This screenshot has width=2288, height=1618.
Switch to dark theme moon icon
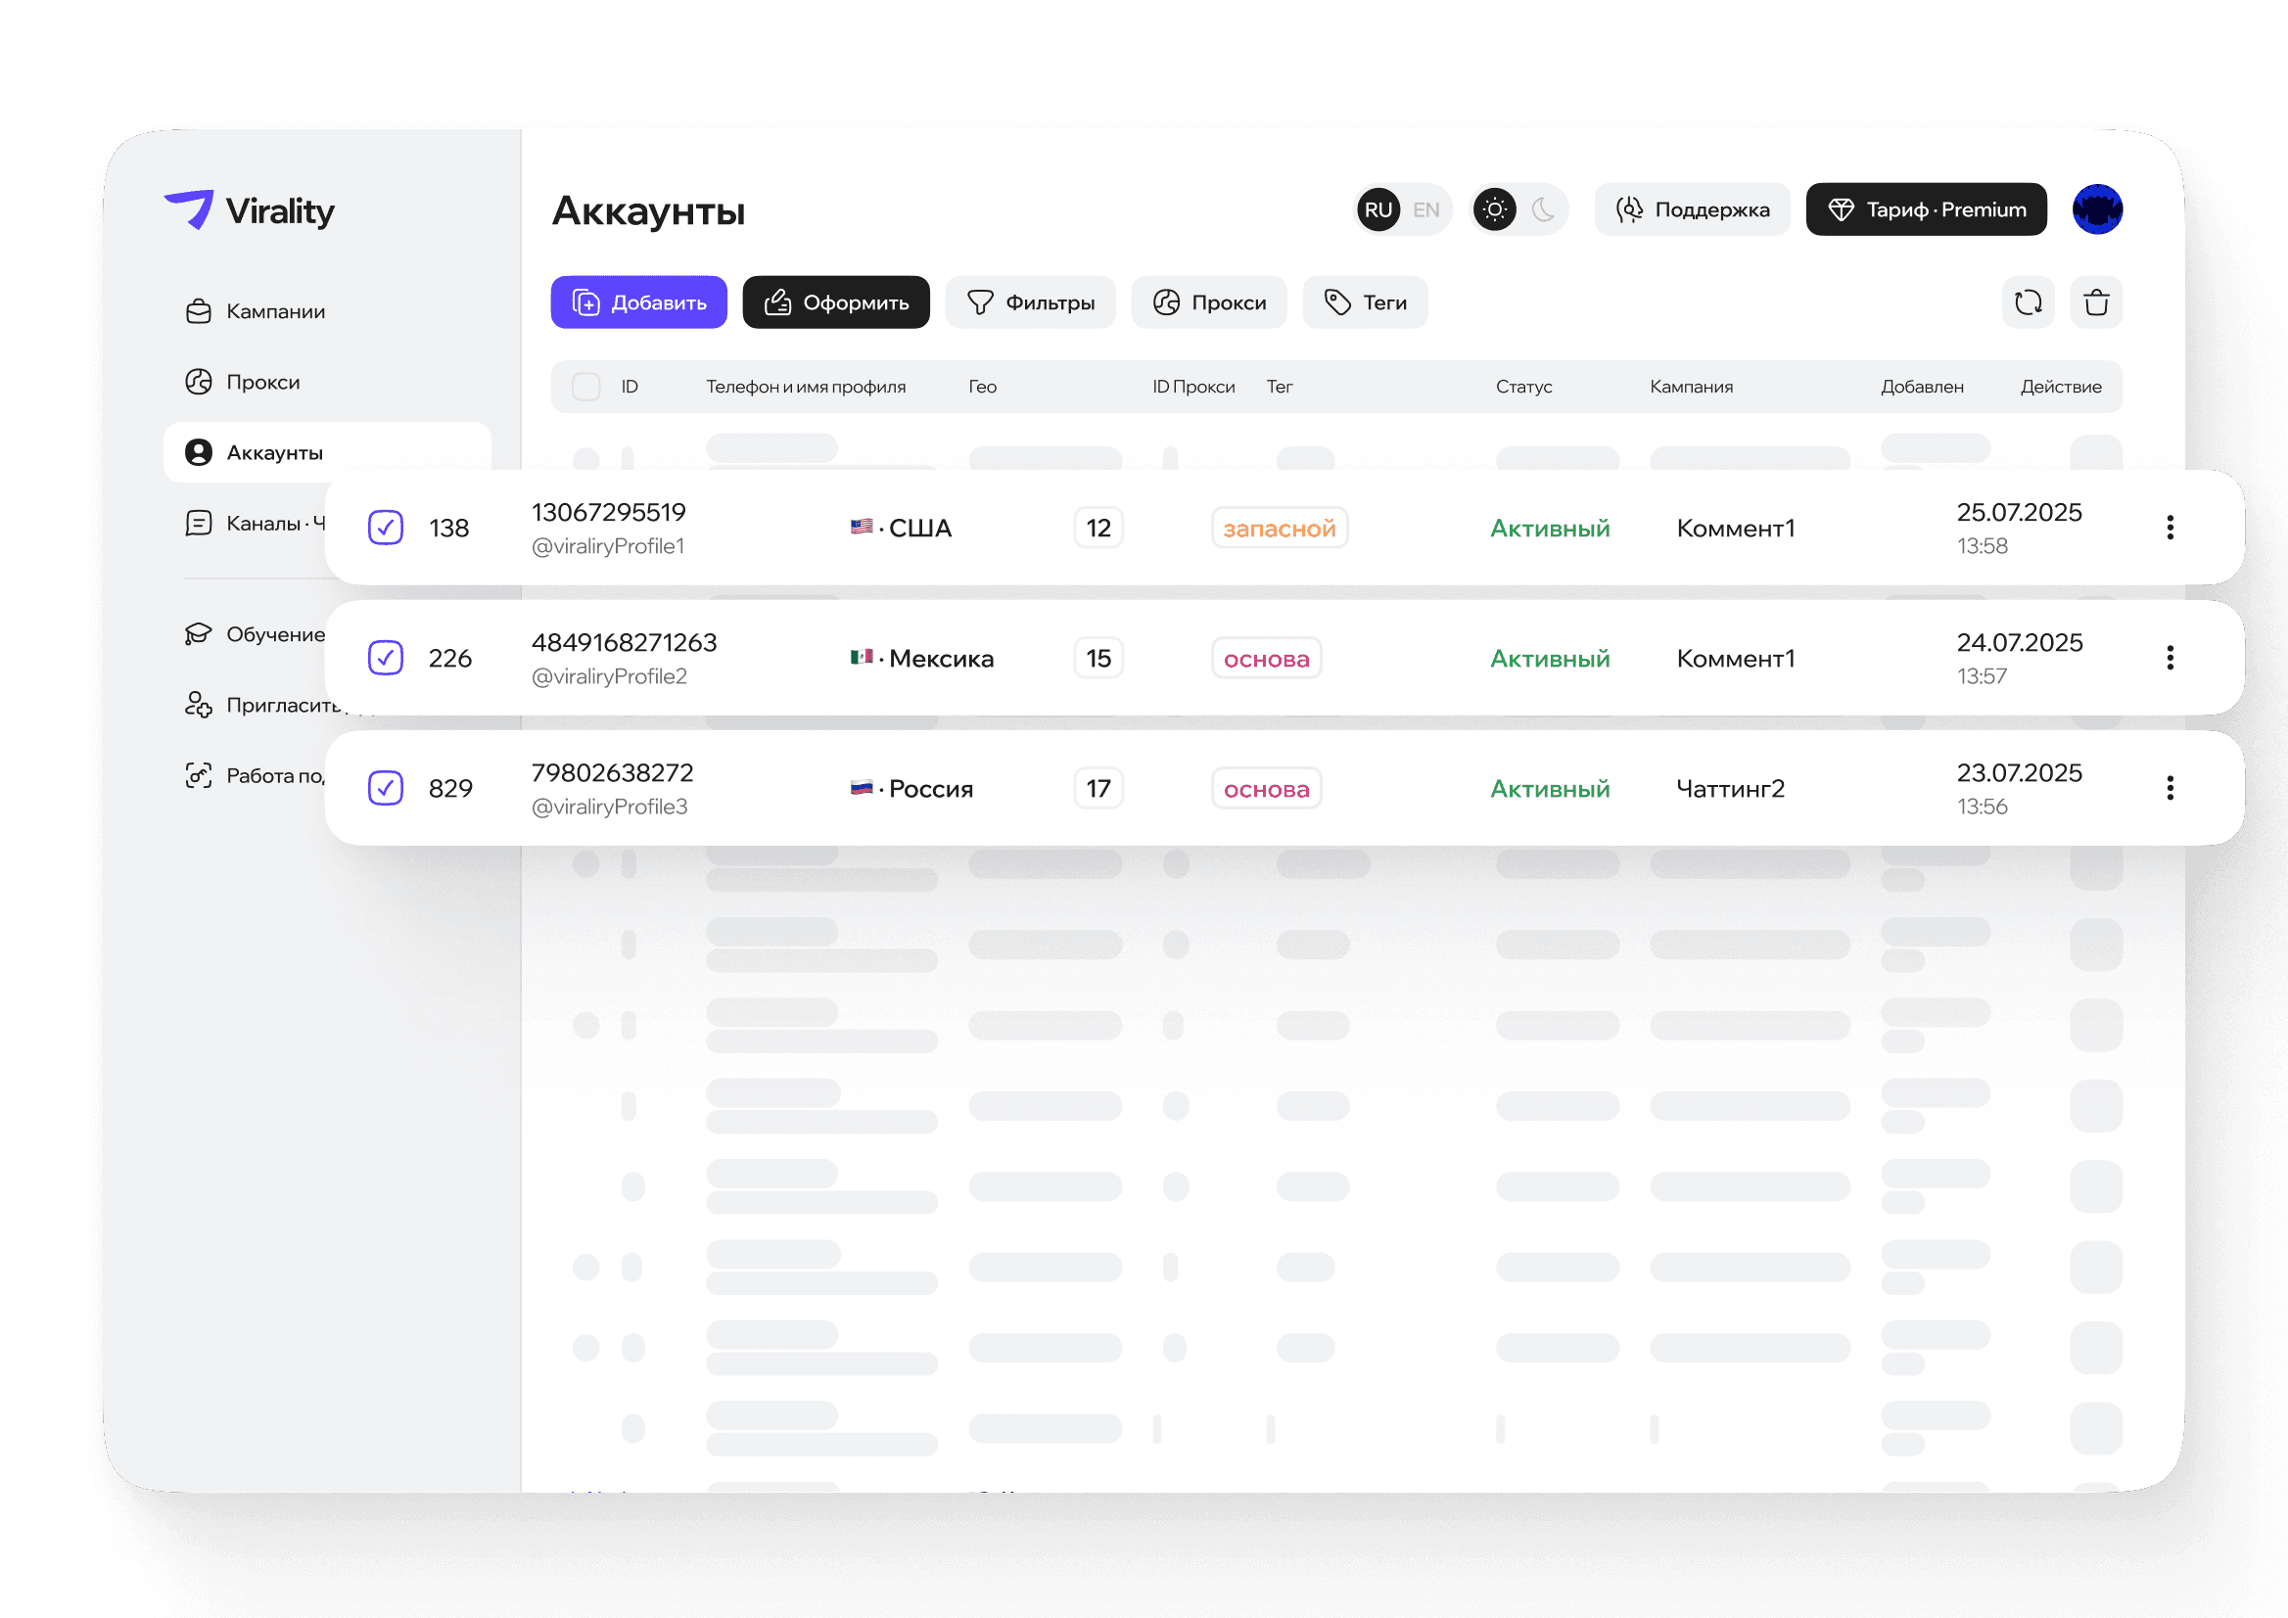coord(1543,209)
